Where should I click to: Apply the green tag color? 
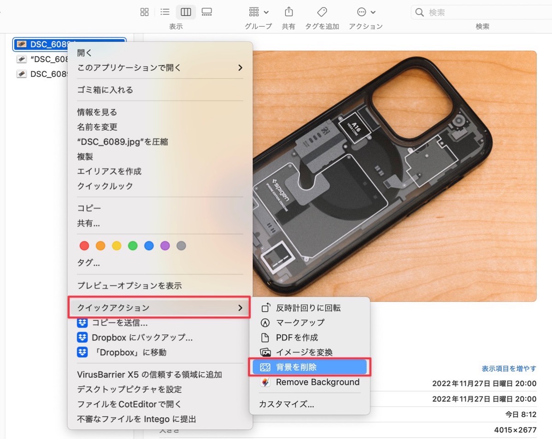click(x=133, y=246)
